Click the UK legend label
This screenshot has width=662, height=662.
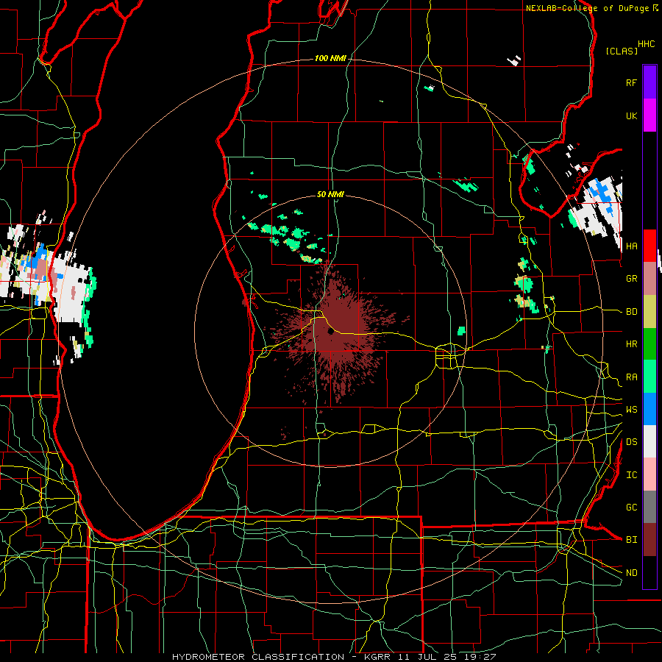tap(631, 116)
